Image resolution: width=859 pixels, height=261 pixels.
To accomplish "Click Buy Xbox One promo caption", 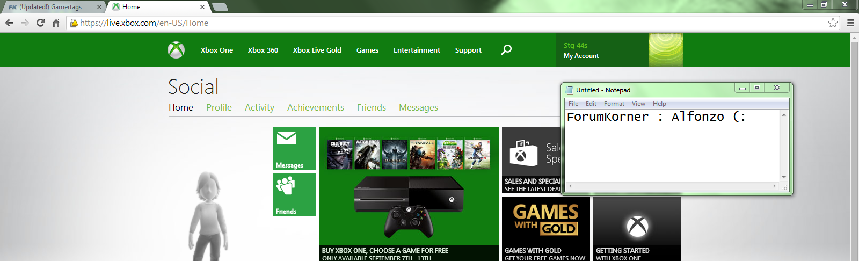I will coord(409,253).
